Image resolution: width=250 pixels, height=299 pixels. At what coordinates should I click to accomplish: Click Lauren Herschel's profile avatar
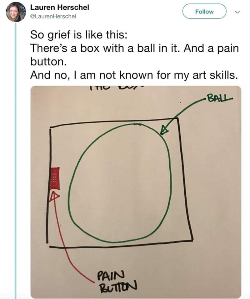[x=16, y=12]
